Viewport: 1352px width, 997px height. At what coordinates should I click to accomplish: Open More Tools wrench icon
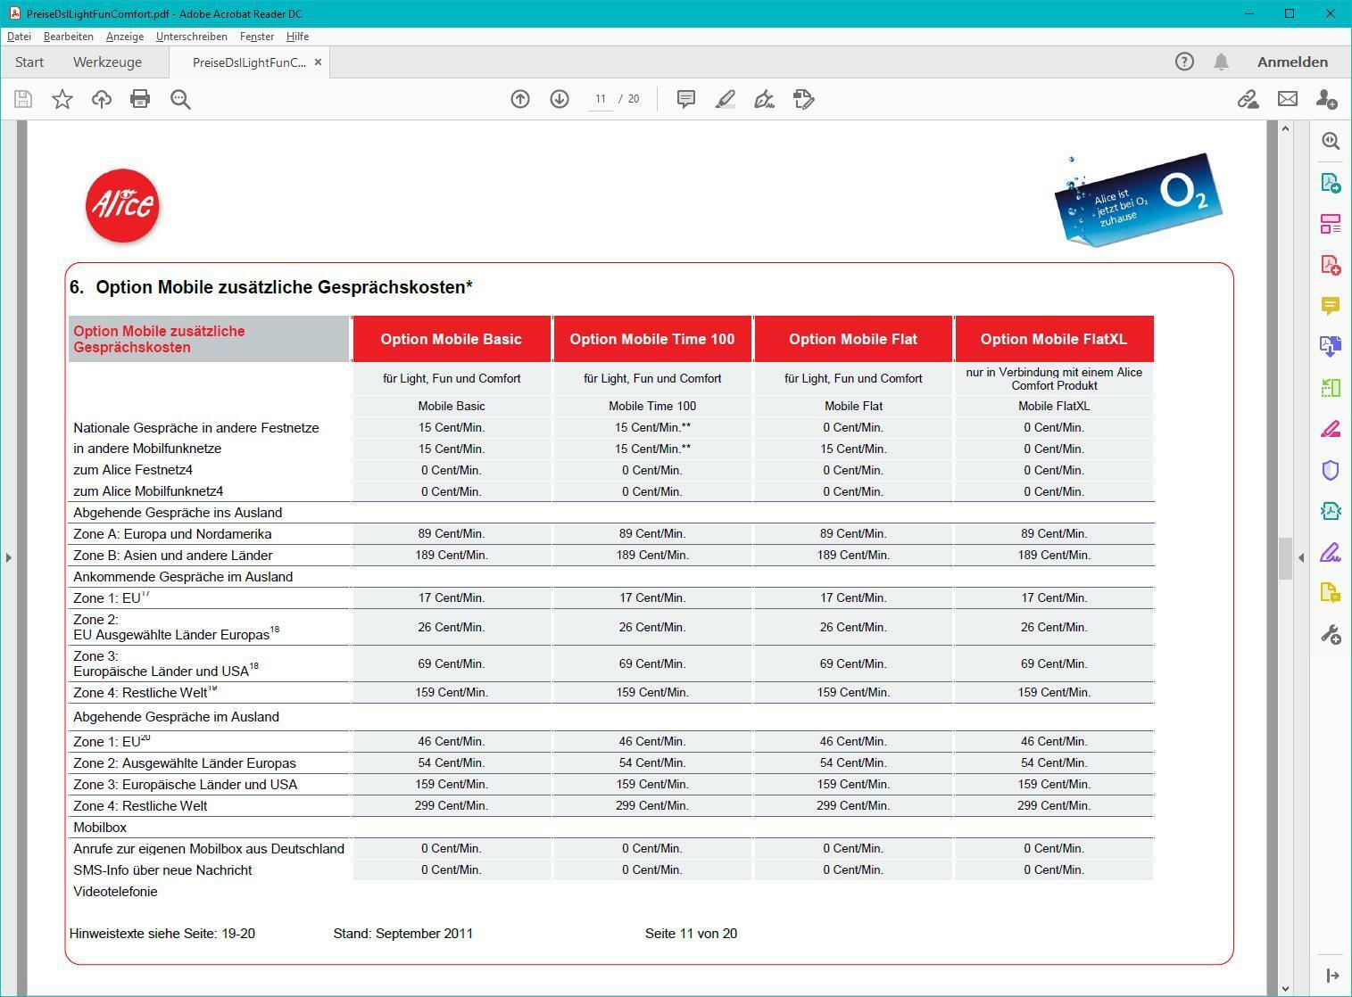pos(1331,635)
